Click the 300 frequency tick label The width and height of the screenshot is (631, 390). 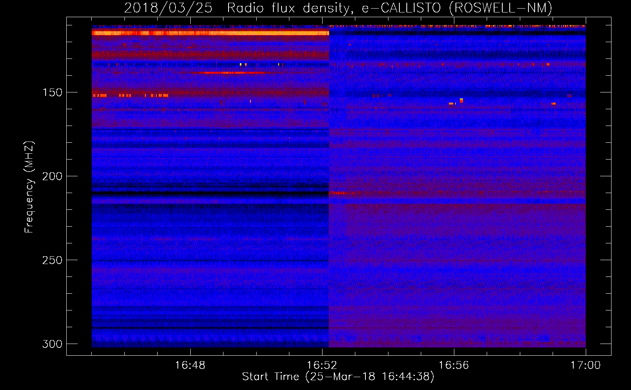click(x=52, y=344)
